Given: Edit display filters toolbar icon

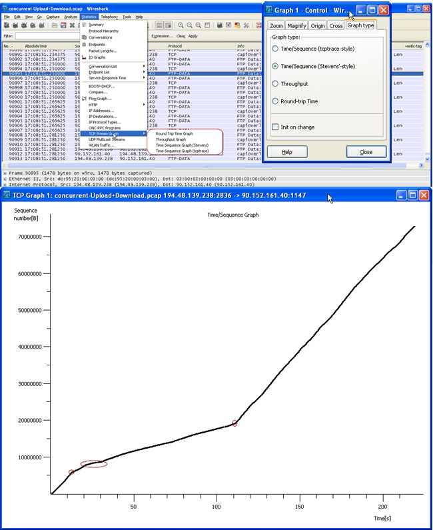Looking at the screenshot, I should coord(228,25).
